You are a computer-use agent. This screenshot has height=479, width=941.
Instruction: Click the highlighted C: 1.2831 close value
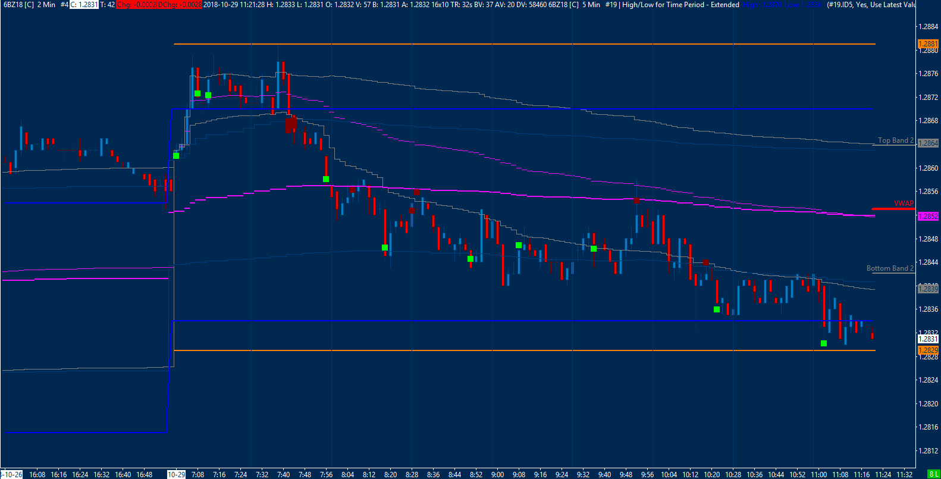point(84,4)
